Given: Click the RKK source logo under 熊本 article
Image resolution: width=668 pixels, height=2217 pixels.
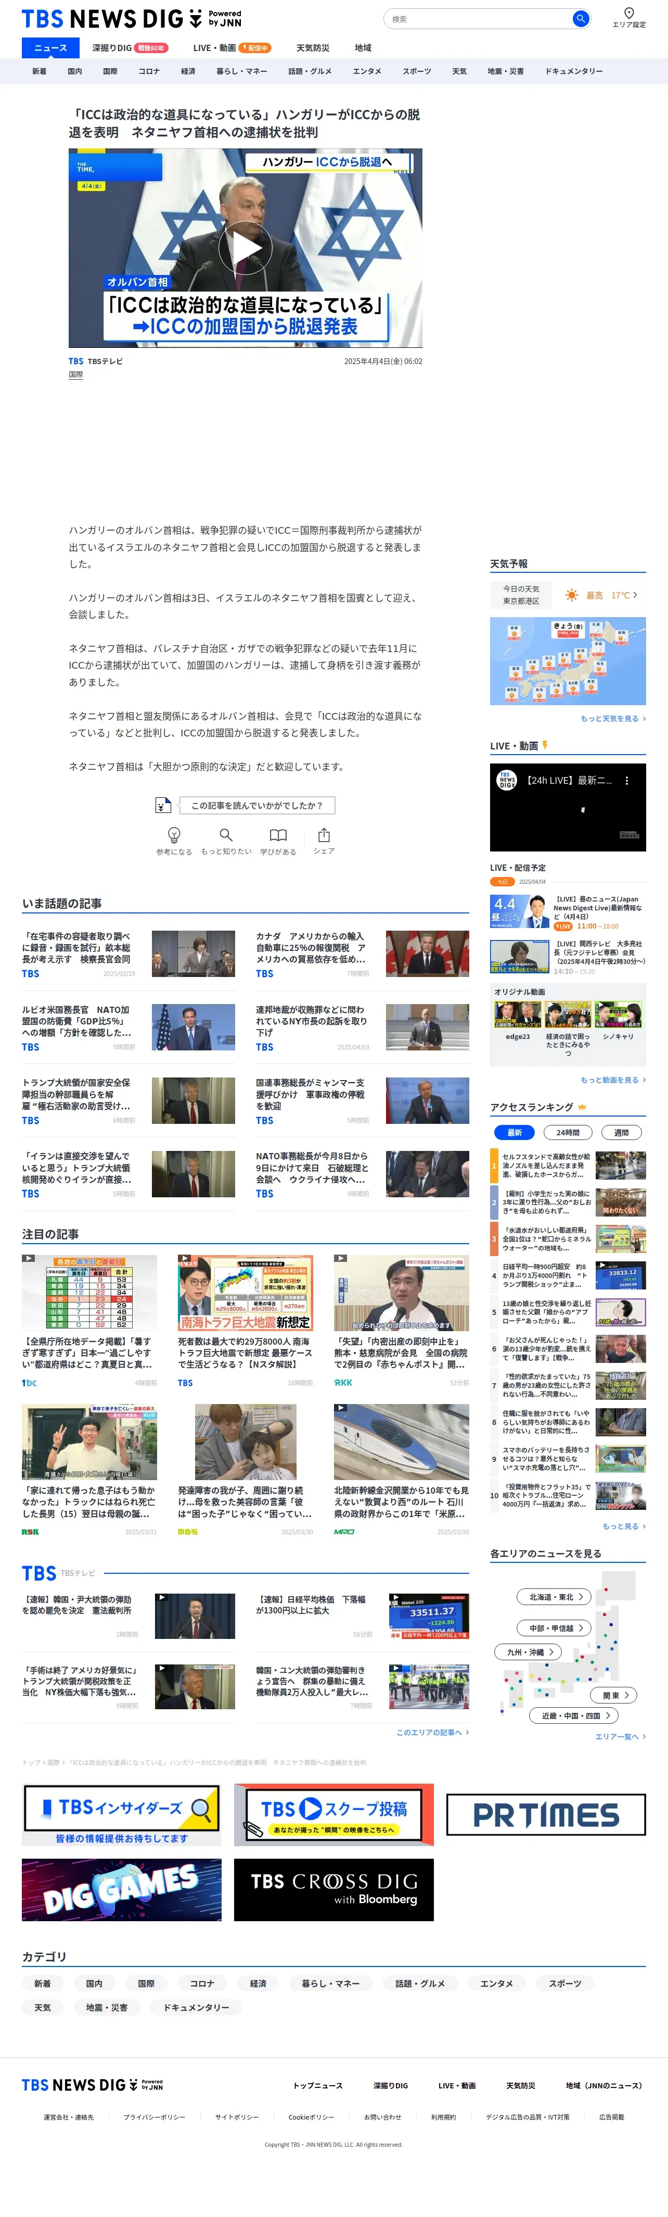Looking at the screenshot, I should pos(342,1382).
